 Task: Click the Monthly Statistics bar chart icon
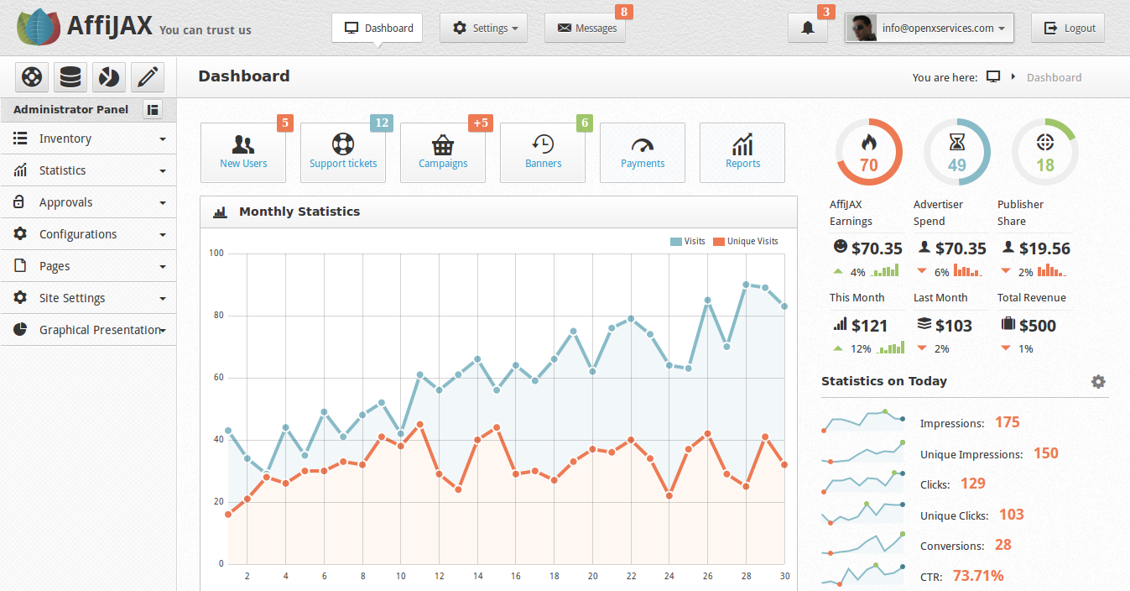tap(221, 212)
